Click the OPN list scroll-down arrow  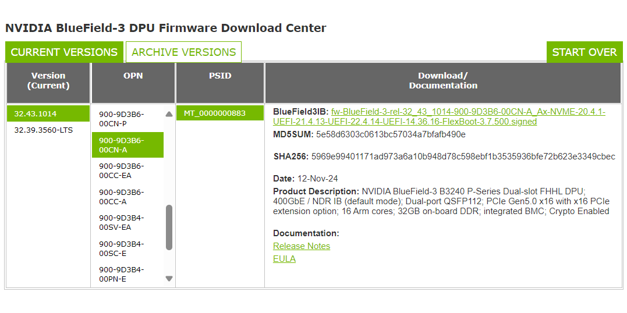(x=169, y=279)
